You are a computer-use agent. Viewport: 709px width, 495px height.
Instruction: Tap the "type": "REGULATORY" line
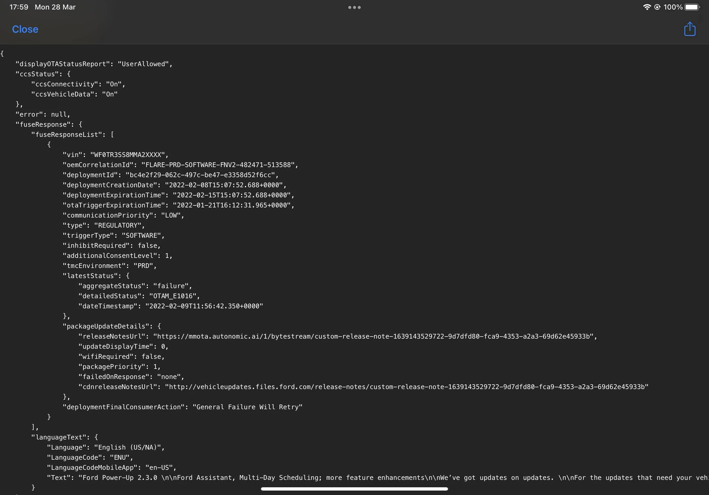pyautogui.click(x=104, y=225)
